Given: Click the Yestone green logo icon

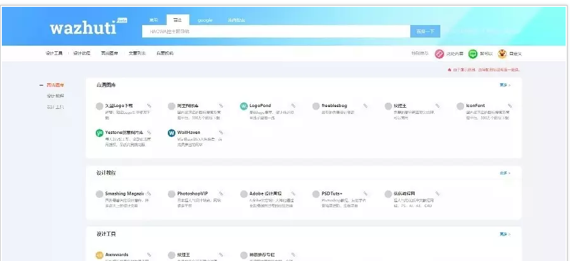Looking at the screenshot, I should [x=100, y=133].
